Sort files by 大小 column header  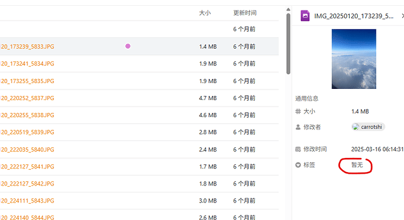coord(205,13)
